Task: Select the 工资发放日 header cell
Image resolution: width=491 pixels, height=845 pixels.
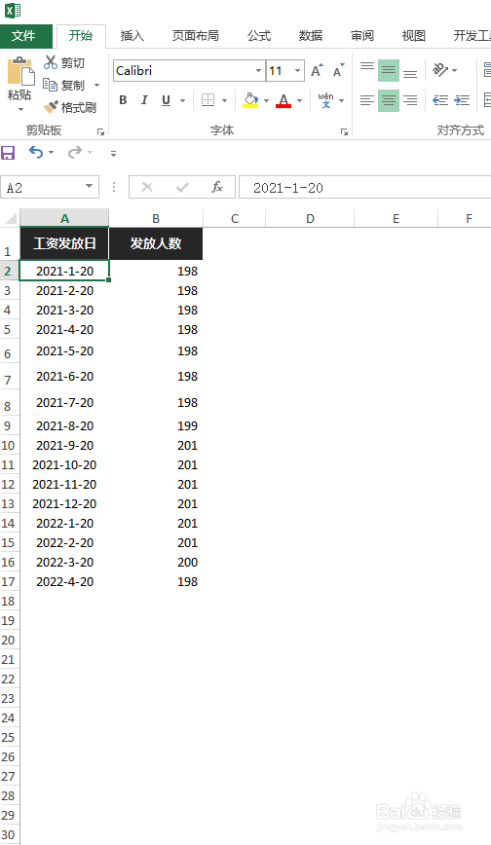Action: [x=64, y=243]
